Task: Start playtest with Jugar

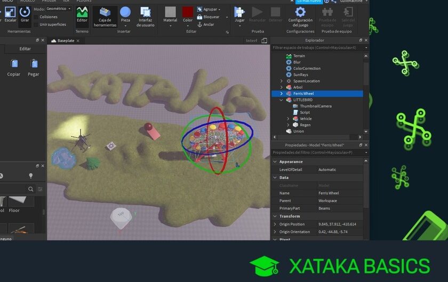Action: click(239, 14)
